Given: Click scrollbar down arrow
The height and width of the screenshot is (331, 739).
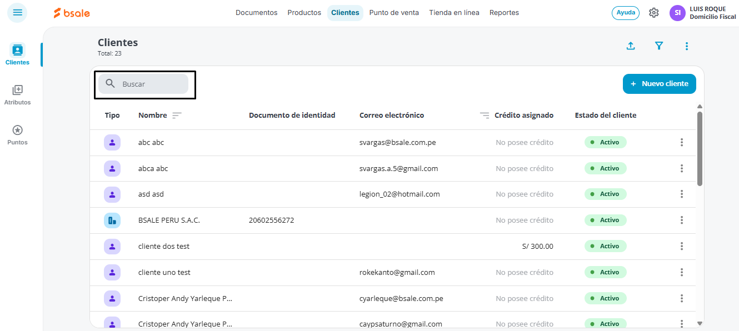Looking at the screenshot, I should tap(700, 323).
